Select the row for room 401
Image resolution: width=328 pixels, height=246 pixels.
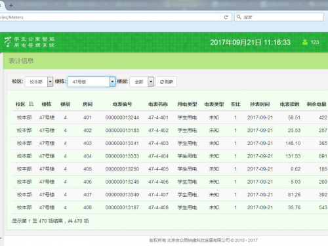pyautogui.click(x=170, y=117)
